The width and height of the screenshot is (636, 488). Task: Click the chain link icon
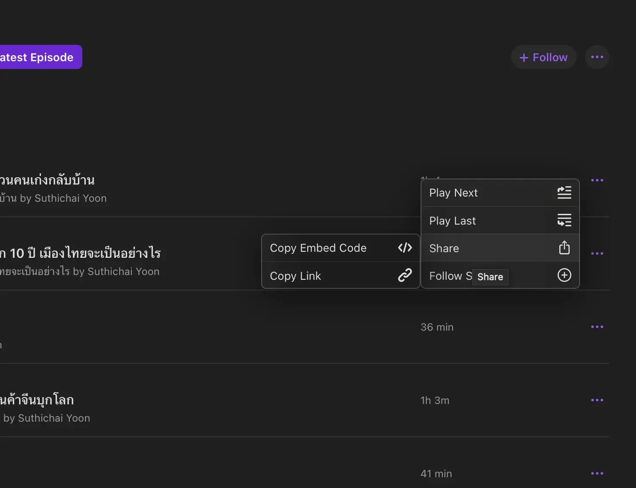[405, 275]
